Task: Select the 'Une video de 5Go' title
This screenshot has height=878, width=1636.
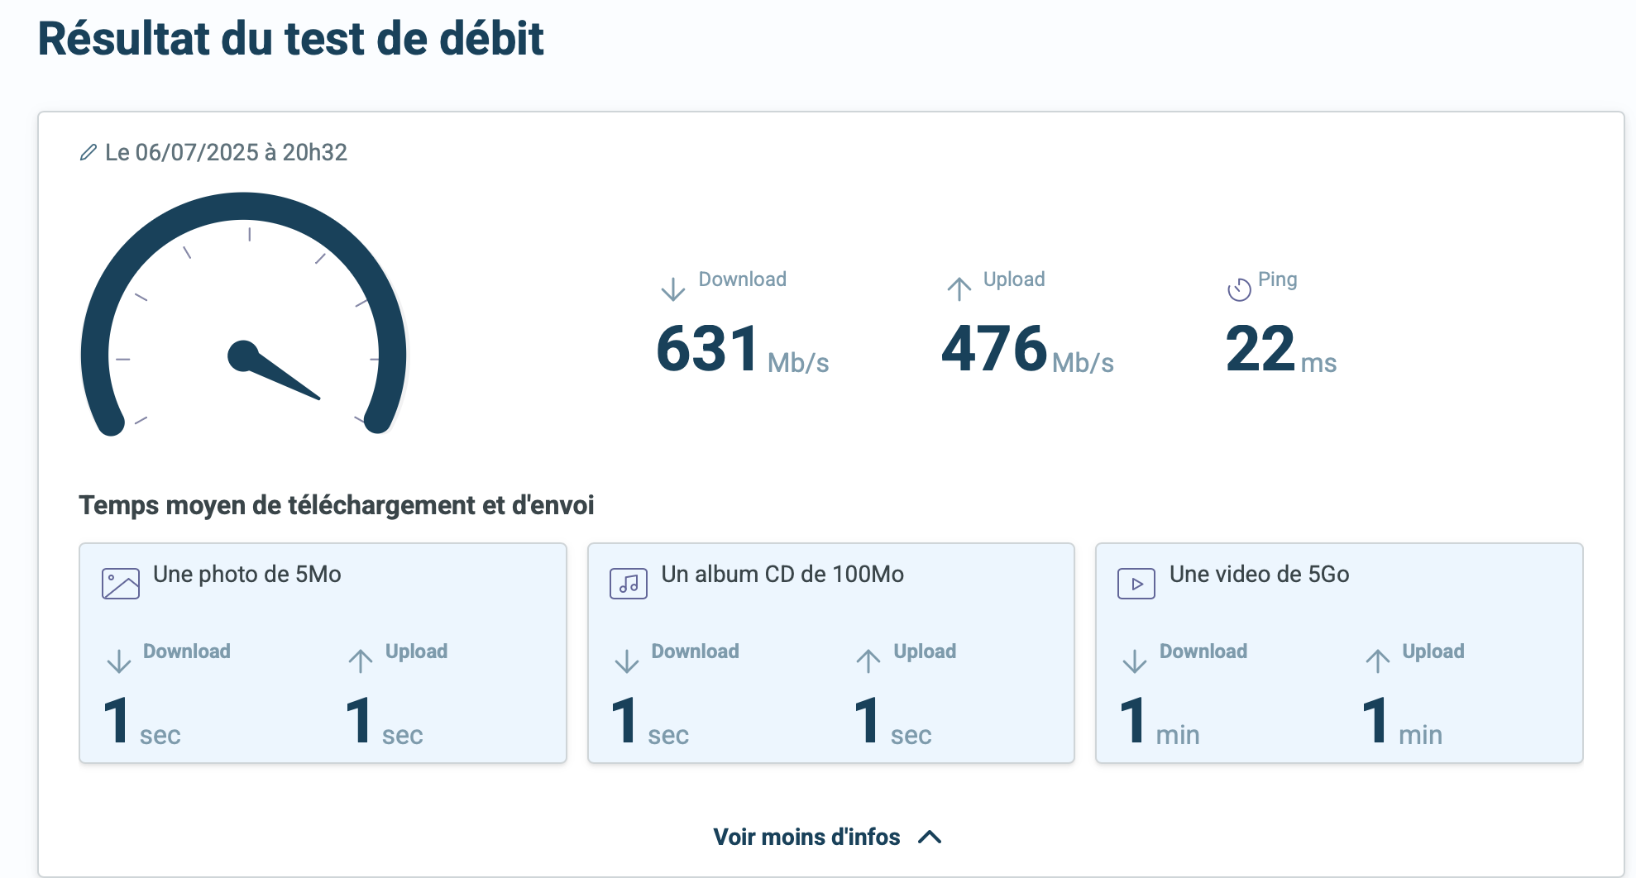Action: tap(1259, 575)
